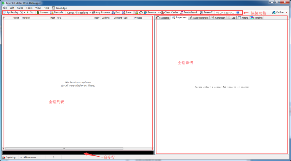Expand the Browse dropdown arrow
The image size is (291, 161).
point(159,12)
